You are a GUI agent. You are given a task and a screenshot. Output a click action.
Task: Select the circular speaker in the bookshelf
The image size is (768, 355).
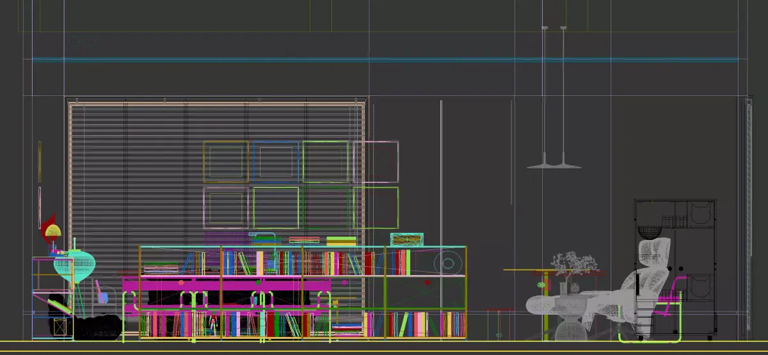click(x=447, y=263)
